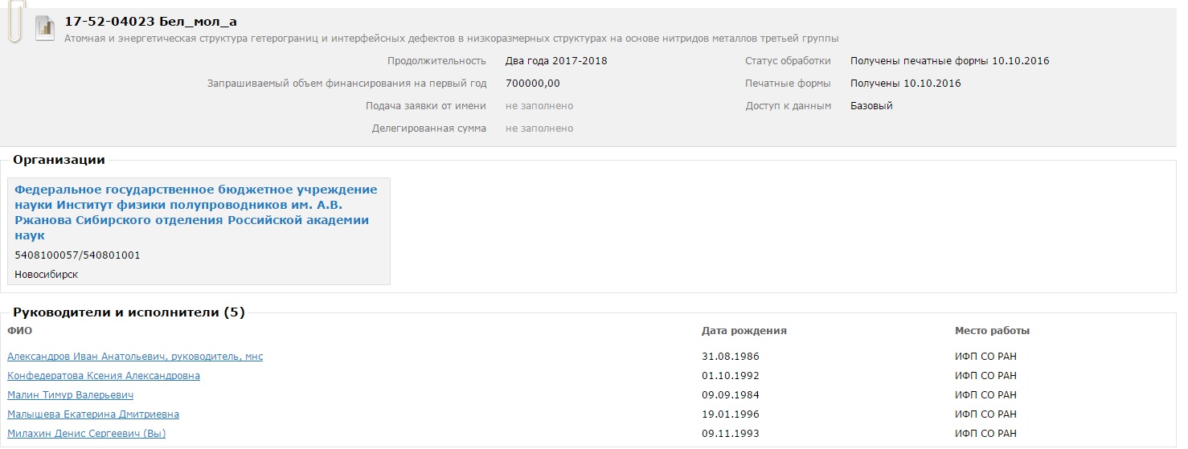Click birth date 09.11.1993
The height and width of the screenshot is (449, 1188).
[730, 434]
